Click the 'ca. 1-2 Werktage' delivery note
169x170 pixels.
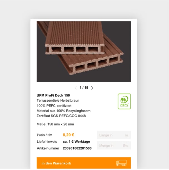[76, 142]
